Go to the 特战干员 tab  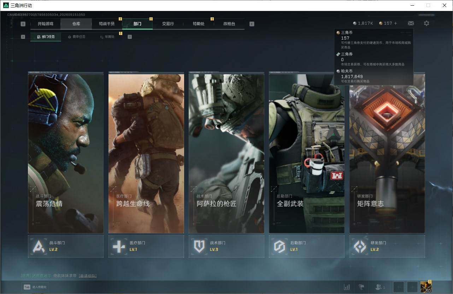click(107, 24)
